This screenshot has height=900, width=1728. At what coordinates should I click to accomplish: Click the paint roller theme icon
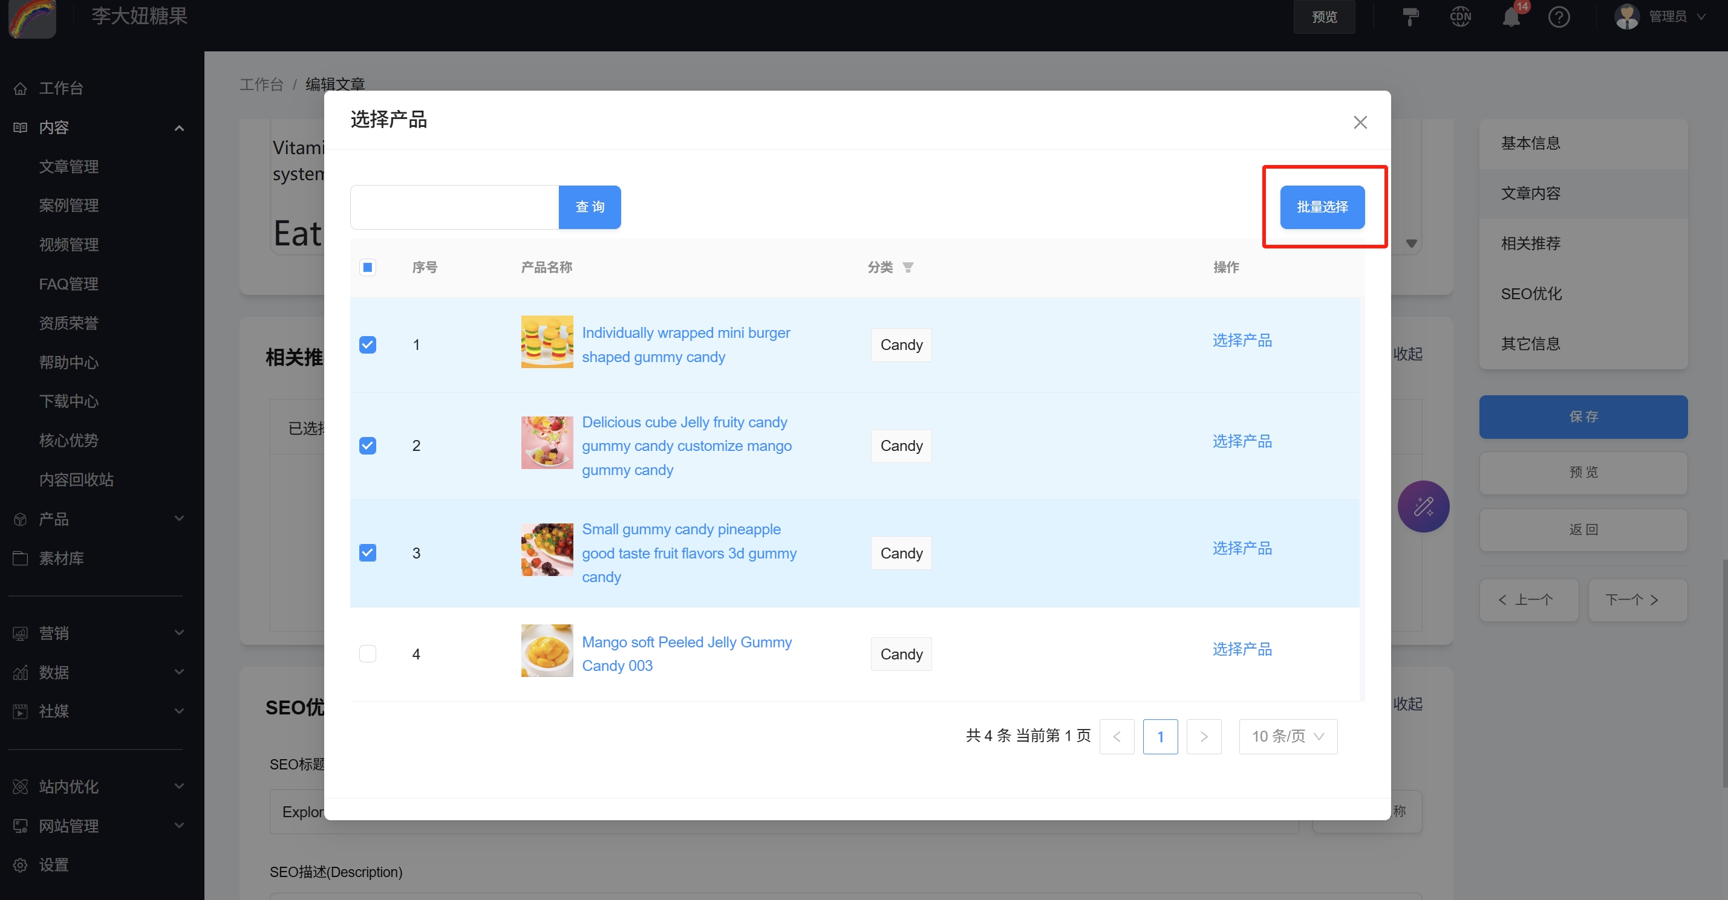pos(1410,16)
